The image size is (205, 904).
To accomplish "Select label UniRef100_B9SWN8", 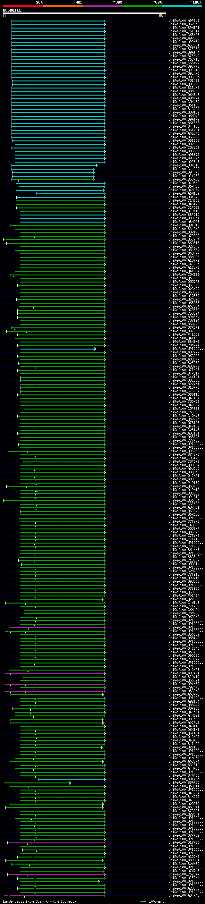I will 184,66.
